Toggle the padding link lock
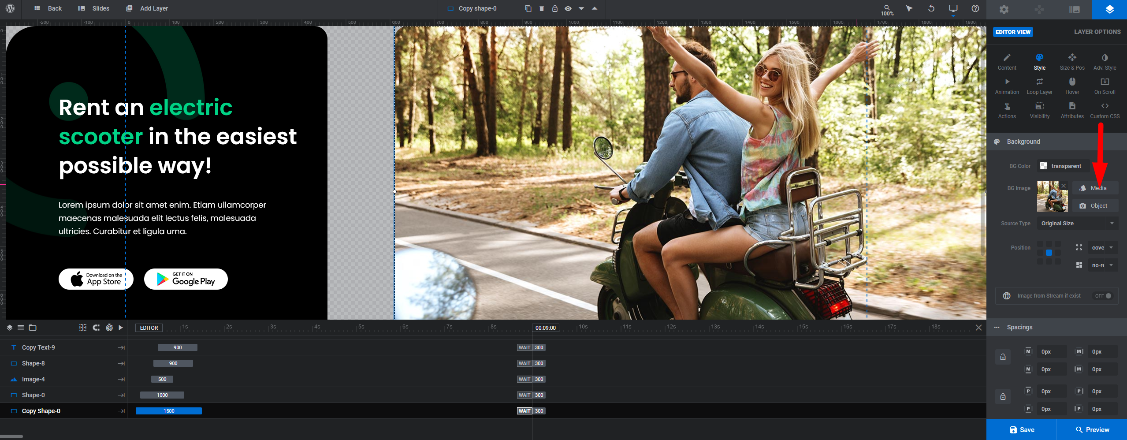 coord(1003,397)
